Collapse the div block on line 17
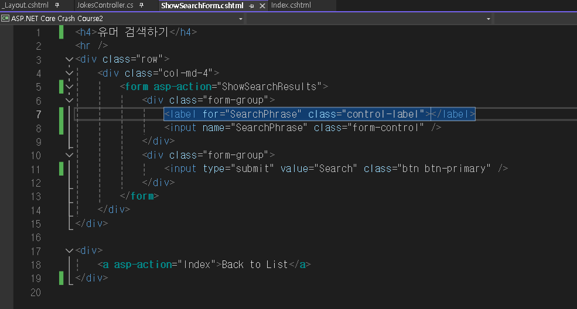The image size is (577, 309). pos(69,250)
